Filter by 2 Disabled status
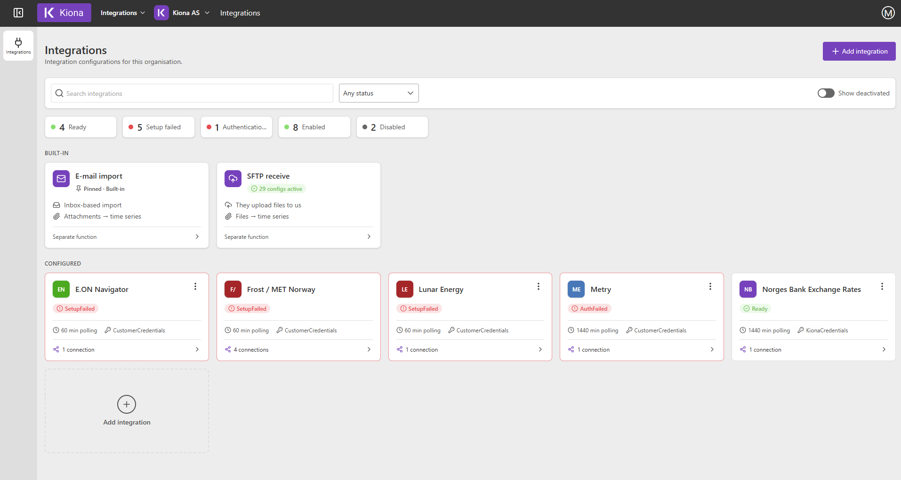Viewport: 901px width, 480px height. pos(392,127)
